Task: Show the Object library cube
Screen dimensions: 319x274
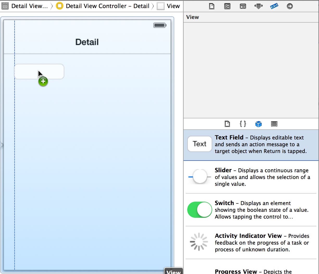Action: [x=258, y=124]
